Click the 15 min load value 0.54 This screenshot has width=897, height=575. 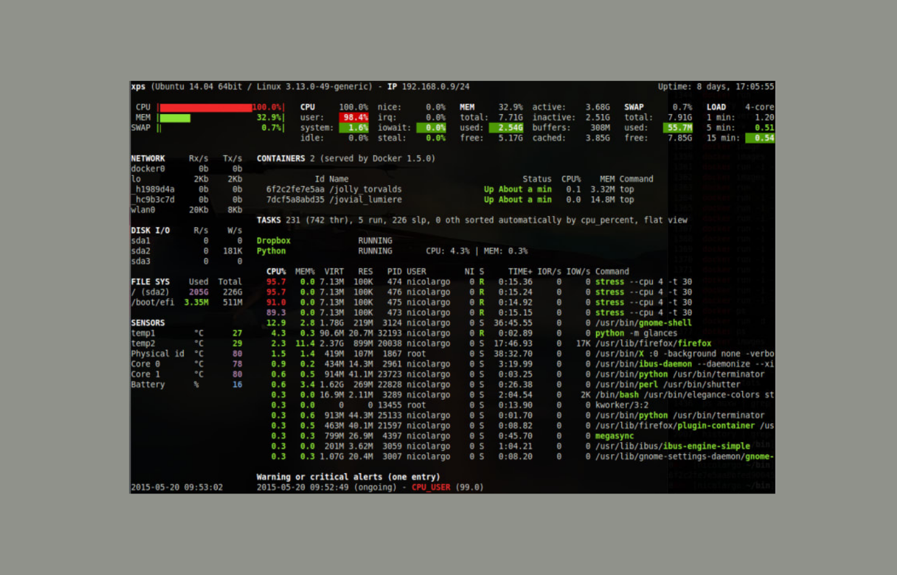click(x=760, y=138)
